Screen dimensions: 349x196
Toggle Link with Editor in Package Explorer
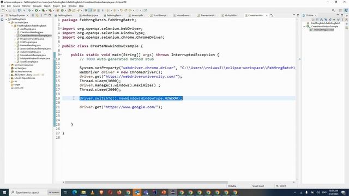coord(37,15)
